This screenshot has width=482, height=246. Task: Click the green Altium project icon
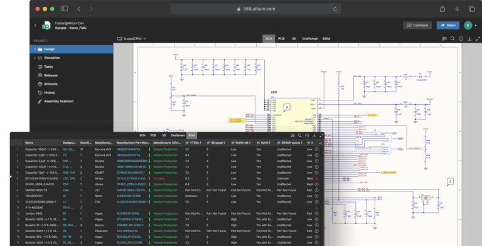pyautogui.click(x=46, y=26)
